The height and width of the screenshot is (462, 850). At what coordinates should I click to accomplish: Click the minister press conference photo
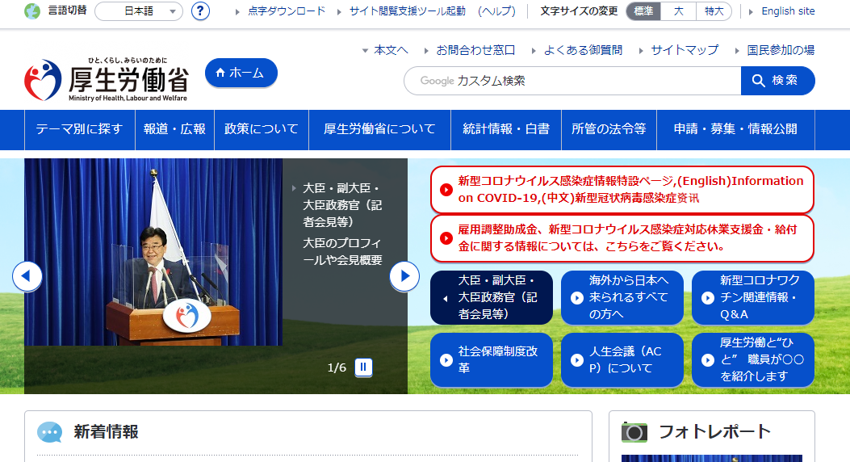pyautogui.click(x=153, y=252)
